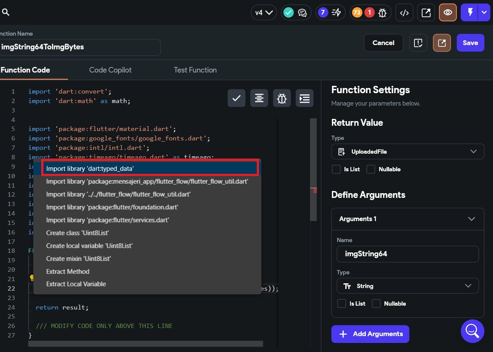Open the v4 version dropdown

[x=264, y=13]
